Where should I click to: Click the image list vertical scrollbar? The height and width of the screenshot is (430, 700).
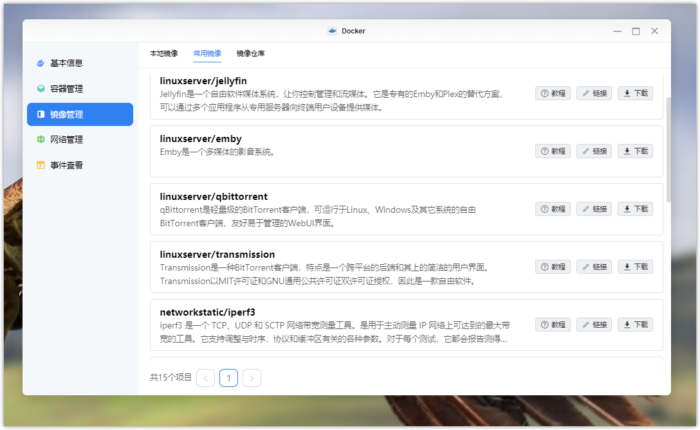(668, 150)
